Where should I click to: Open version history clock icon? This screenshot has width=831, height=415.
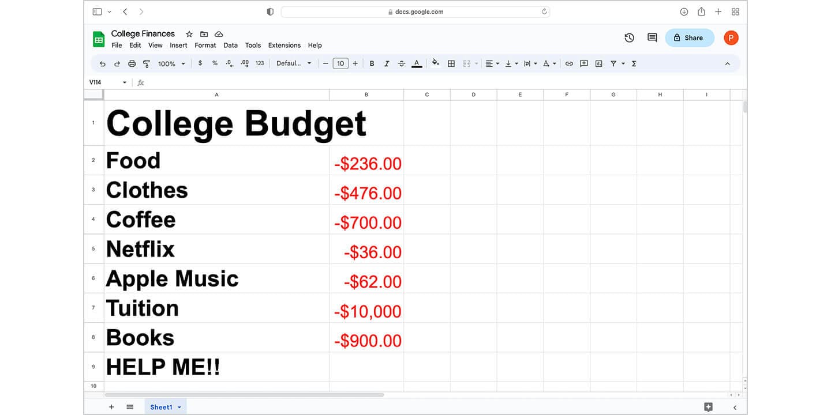pos(629,38)
